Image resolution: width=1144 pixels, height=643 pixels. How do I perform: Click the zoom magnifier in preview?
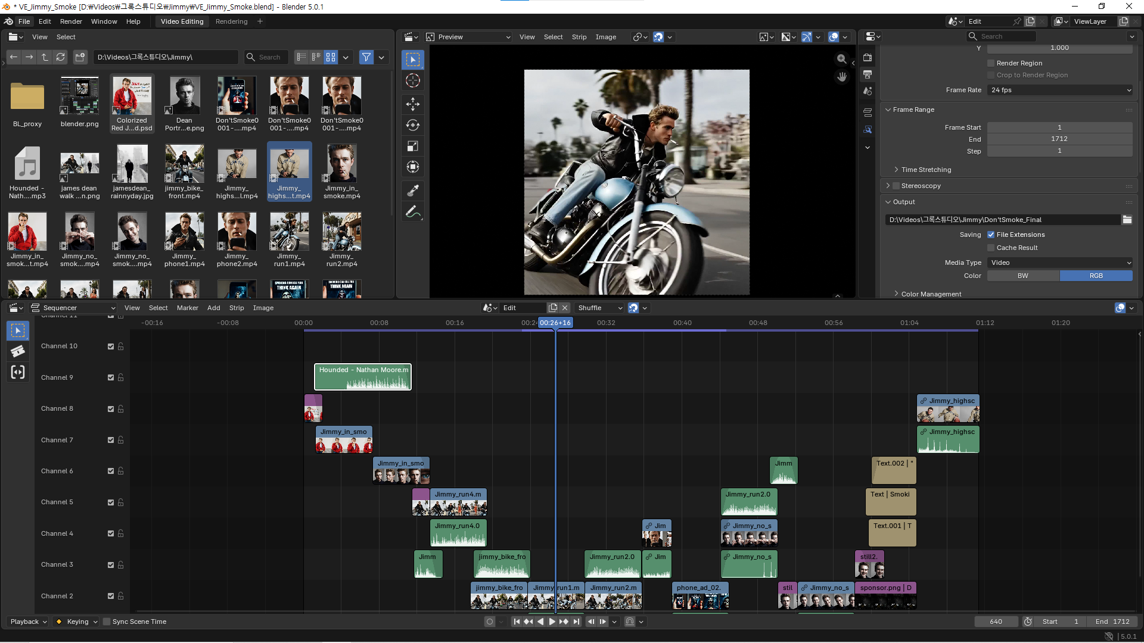(841, 59)
